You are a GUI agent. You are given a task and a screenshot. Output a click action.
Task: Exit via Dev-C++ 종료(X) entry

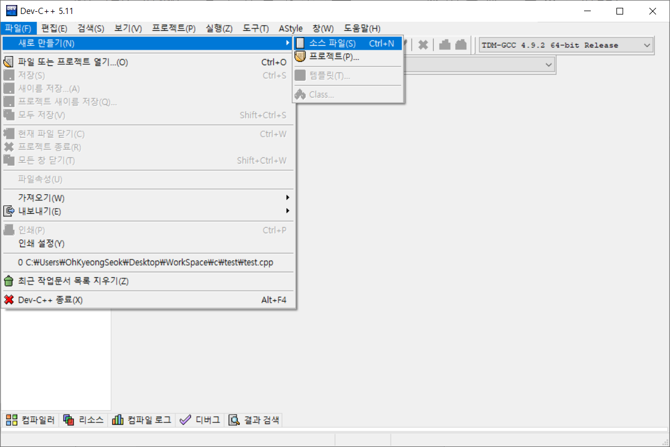148,300
